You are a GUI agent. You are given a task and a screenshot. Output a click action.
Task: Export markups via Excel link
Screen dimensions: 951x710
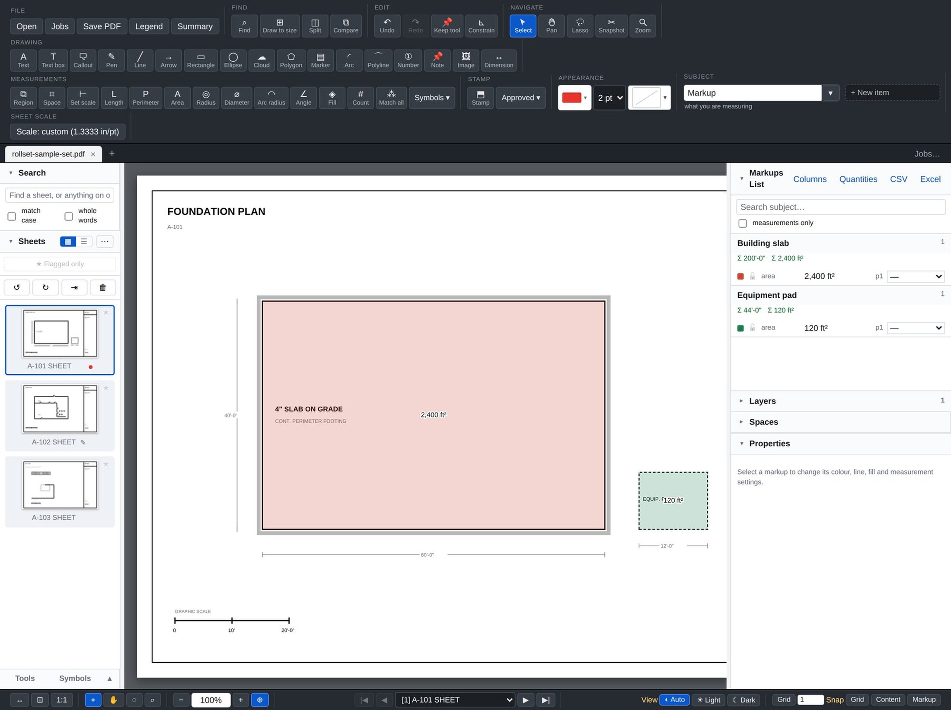point(930,179)
